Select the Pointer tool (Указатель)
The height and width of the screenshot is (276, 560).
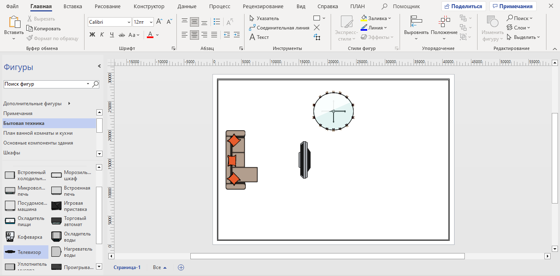point(264,18)
